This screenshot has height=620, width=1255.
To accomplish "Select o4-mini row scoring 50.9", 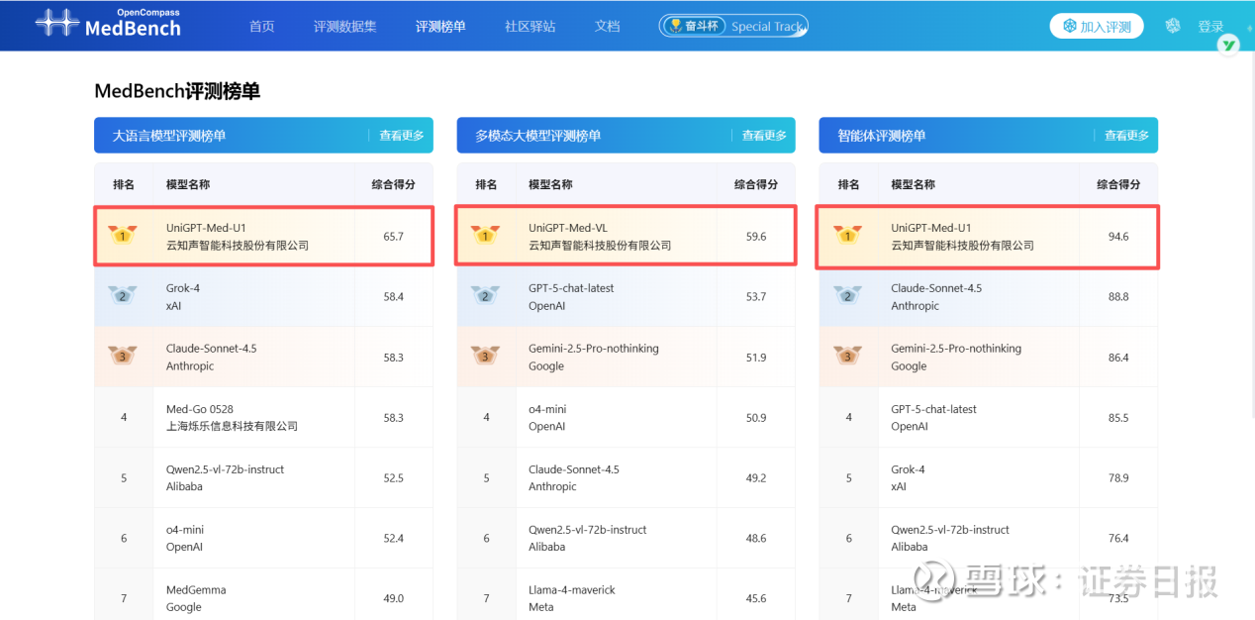I will (x=626, y=417).
